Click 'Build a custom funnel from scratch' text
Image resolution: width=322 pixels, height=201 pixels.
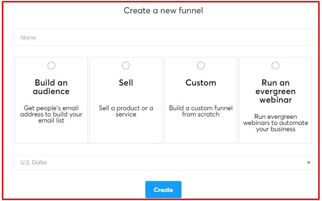click(x=200, y=111)
